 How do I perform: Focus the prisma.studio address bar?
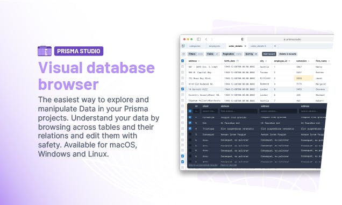[x=290, y=39]
